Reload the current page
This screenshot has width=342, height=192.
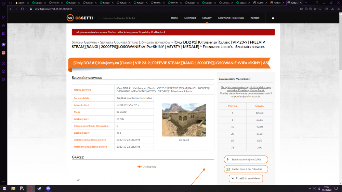pos(22,9)
